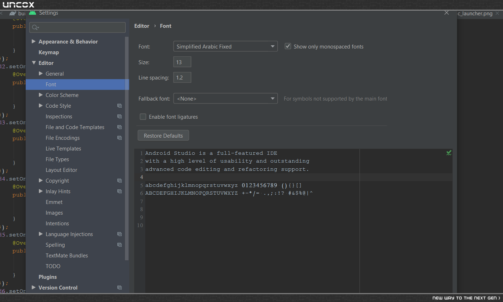Viewport: 503px width, 302px height.
Task: Open Layout Editor settings
Action: tap(61, 170)
